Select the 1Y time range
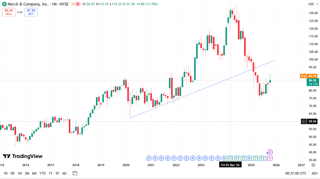320x179 pixels. pyautogui.click(x=51, y=173)
